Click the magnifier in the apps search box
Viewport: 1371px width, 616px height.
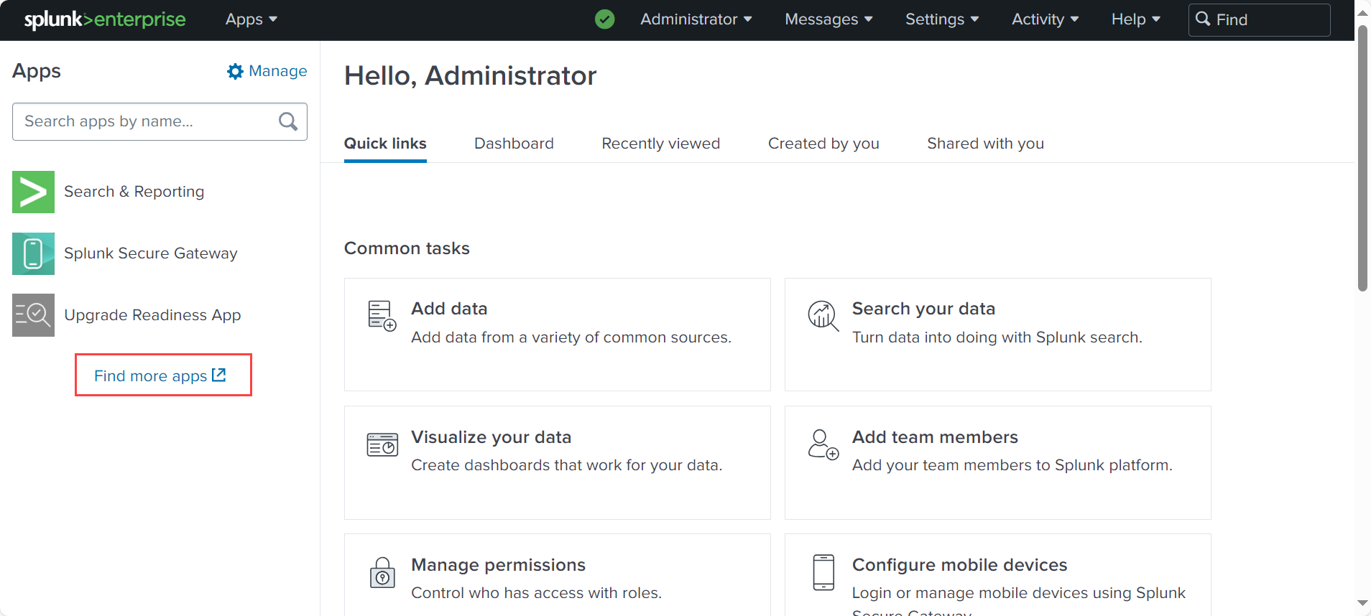(x=288, y=121)
